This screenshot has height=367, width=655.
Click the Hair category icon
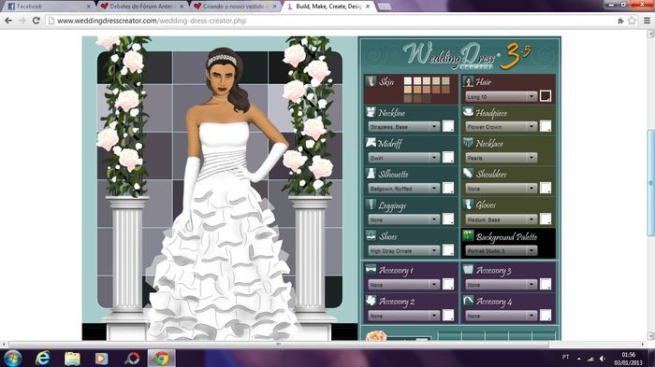click(x=468, y=82)
